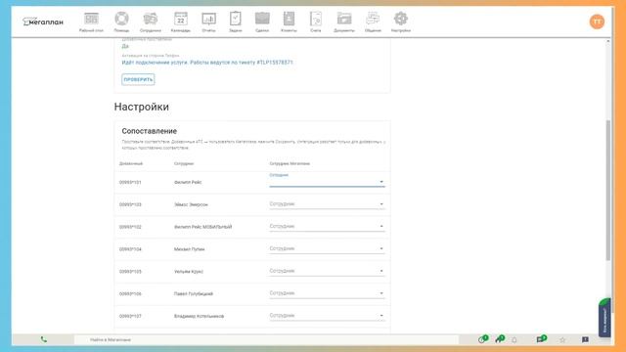Viewport: 626px width, 352px height.
Task: Open Сотрудник dropdown for Владимир Котельников
Action: point(327,316)
